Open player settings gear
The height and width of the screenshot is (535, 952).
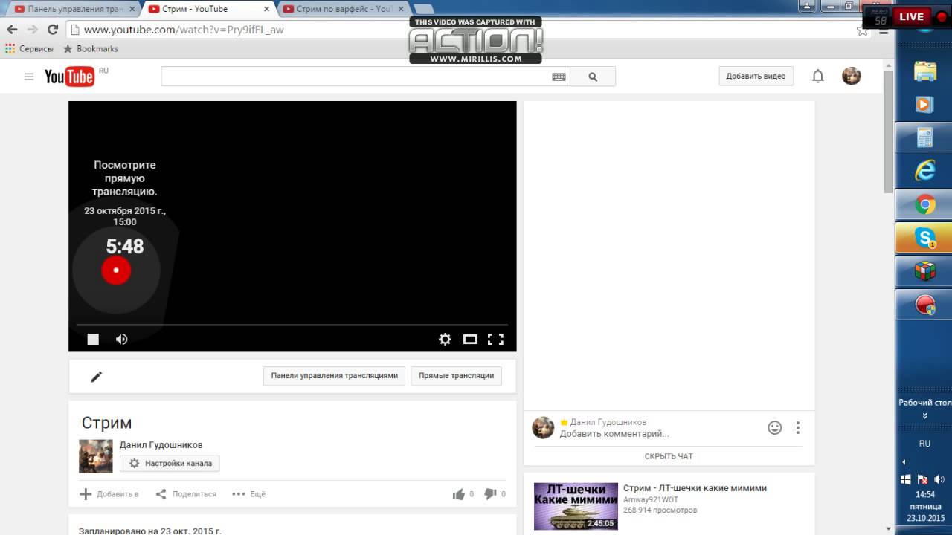click(445, 340)
